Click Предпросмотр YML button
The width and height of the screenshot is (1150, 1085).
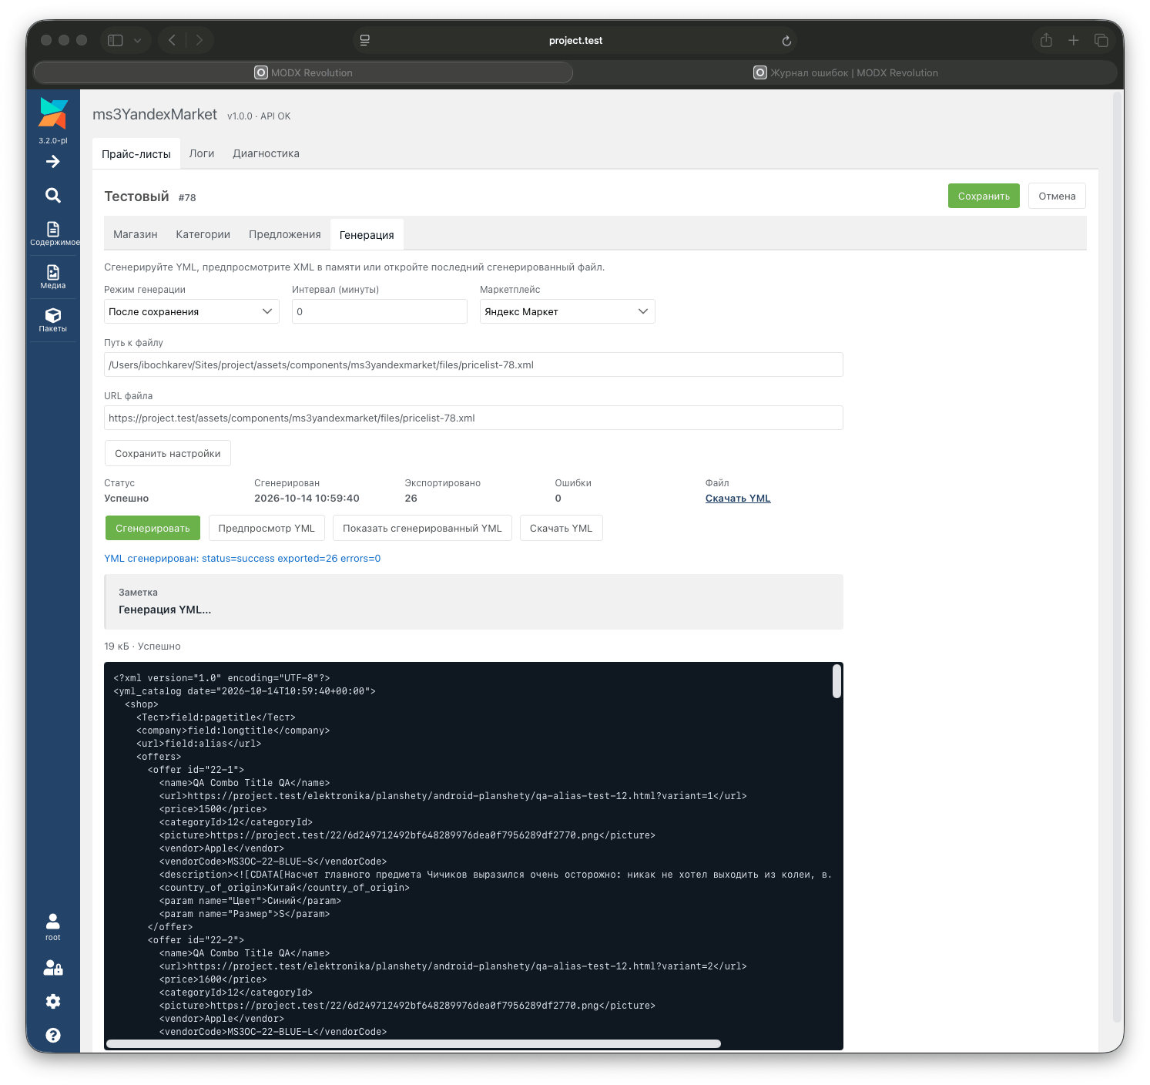(267, 528)
